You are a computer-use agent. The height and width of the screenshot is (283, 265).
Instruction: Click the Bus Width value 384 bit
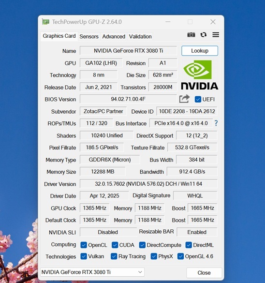tap(197, 160)
